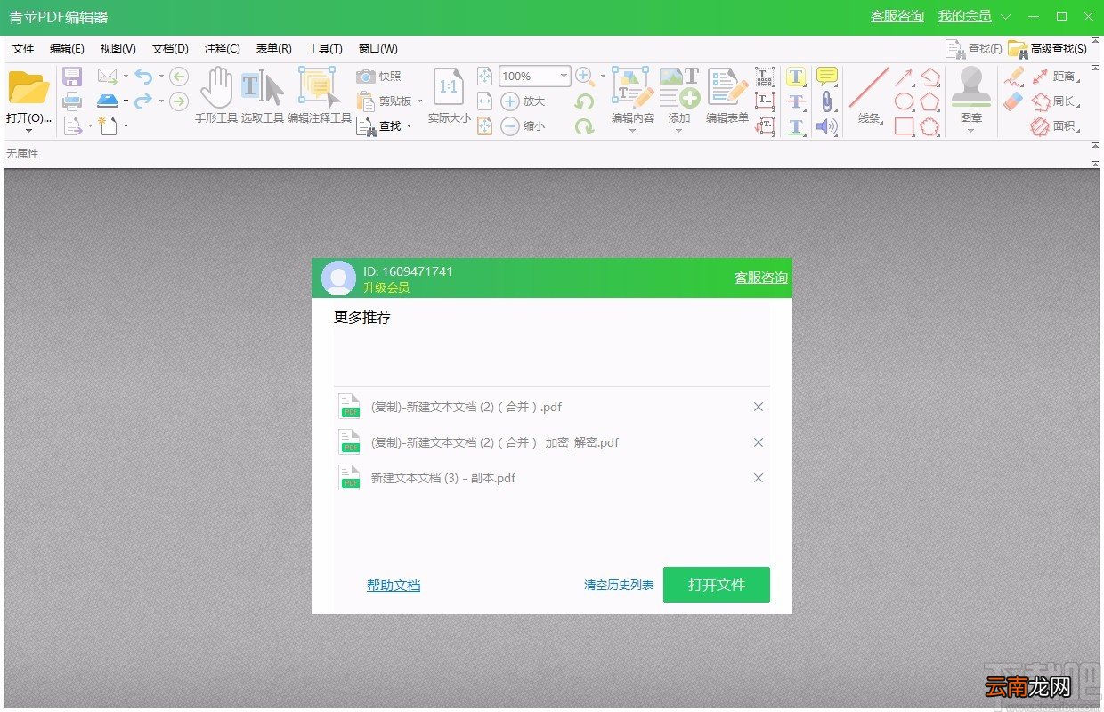This screenshot has height=712, width=1104.
Task: Select the Strikethrough text tool
Action: [797, 101]
